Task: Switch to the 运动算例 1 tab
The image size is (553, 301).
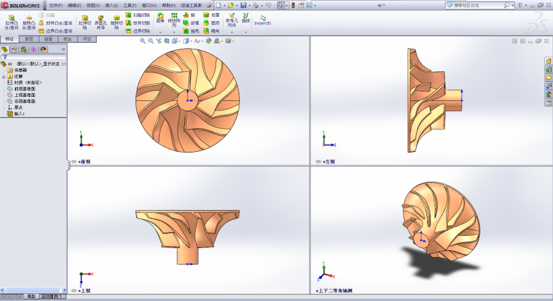Action: coord(52,296)
